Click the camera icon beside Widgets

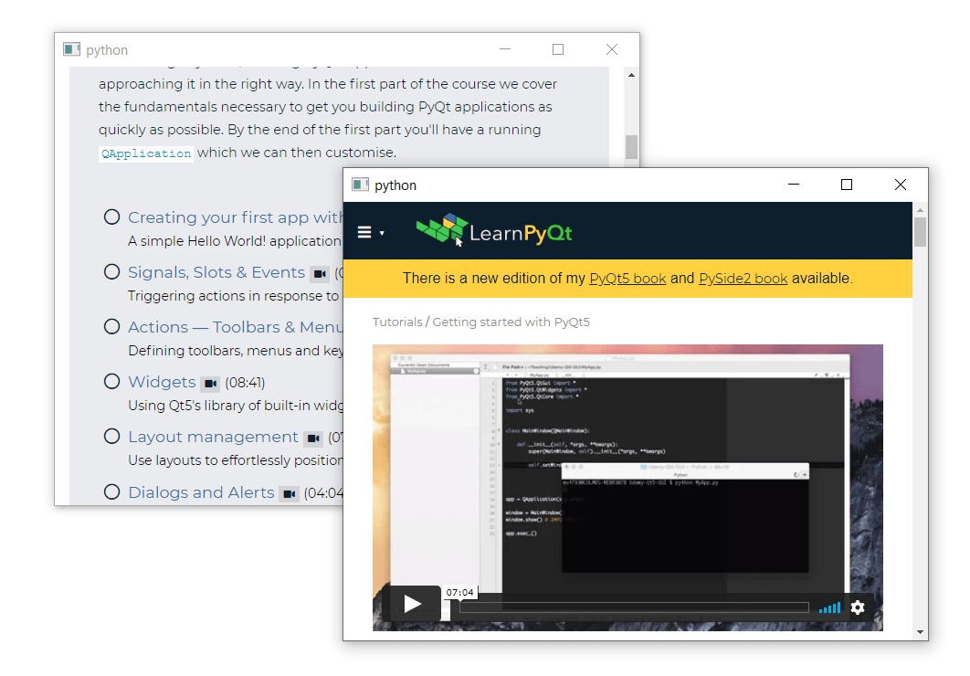210,383
